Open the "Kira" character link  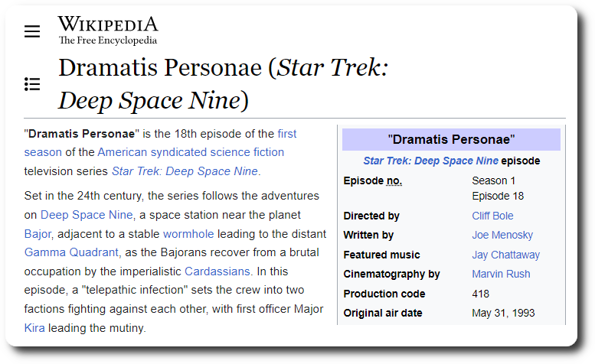(34, 328)
